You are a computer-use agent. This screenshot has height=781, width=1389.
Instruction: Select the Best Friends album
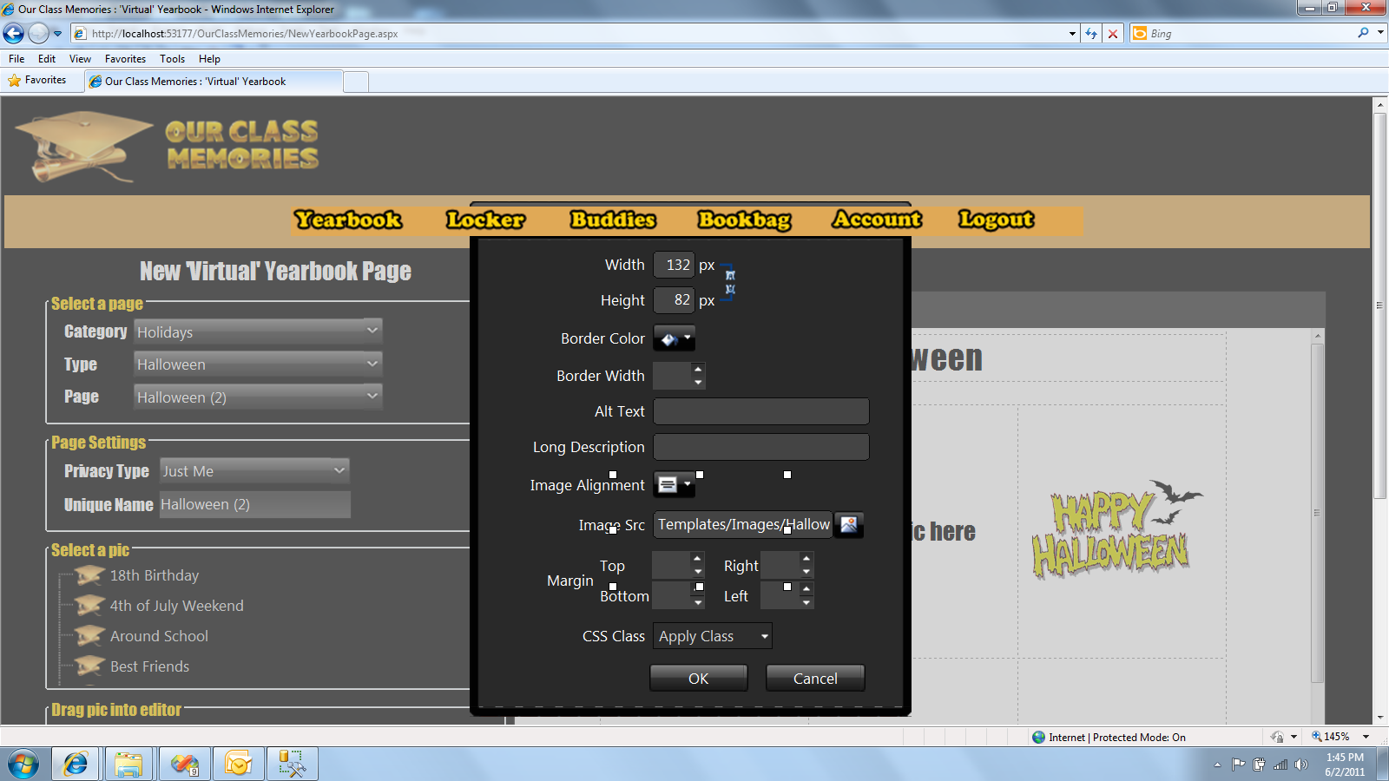[149, 666]
